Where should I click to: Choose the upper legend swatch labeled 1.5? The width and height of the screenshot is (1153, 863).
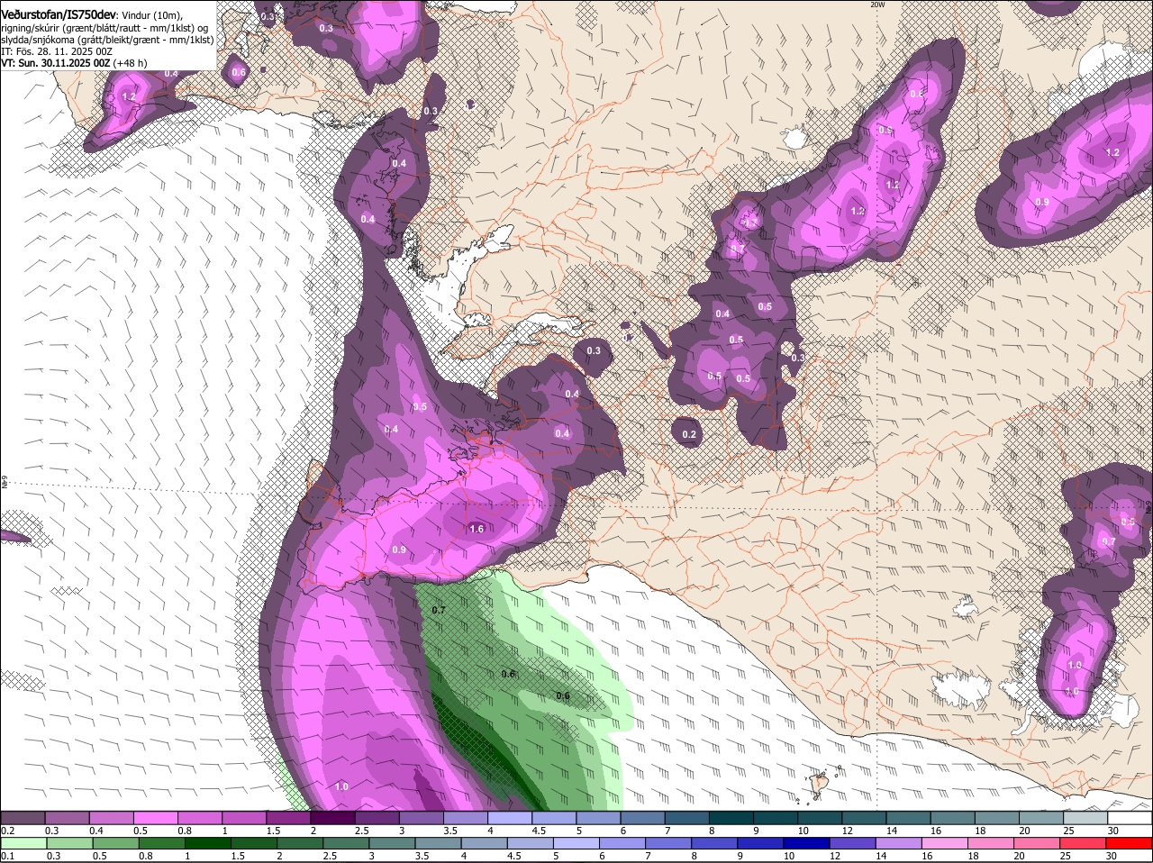coord(288,817)
